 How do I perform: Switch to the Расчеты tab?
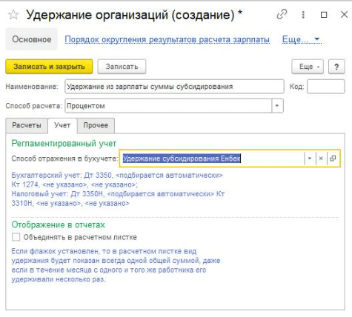point(27,125)
